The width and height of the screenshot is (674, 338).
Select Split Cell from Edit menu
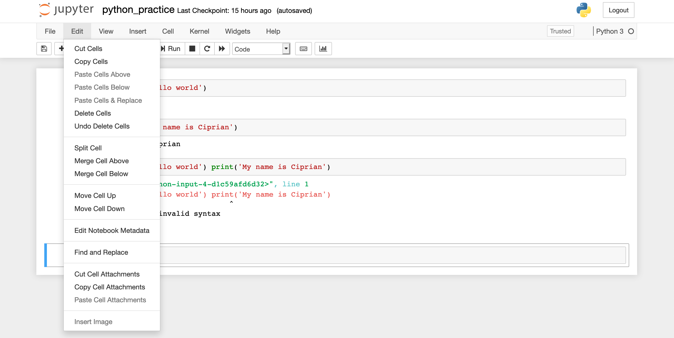click(x=88, y=148)
